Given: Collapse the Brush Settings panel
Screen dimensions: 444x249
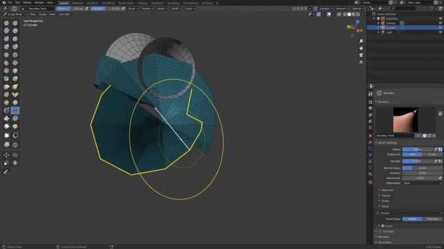Looking at the screenshot, I should (x=387, y=142).
